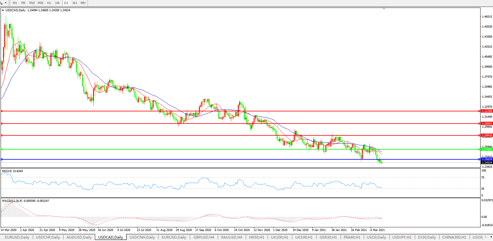Go to the USOil,Daily chart tab
Screen dimensions: 493x241
click(376, 237)
